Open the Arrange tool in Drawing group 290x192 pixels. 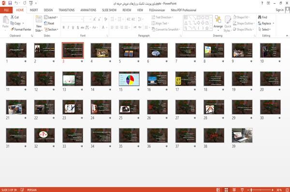(218, 24)
